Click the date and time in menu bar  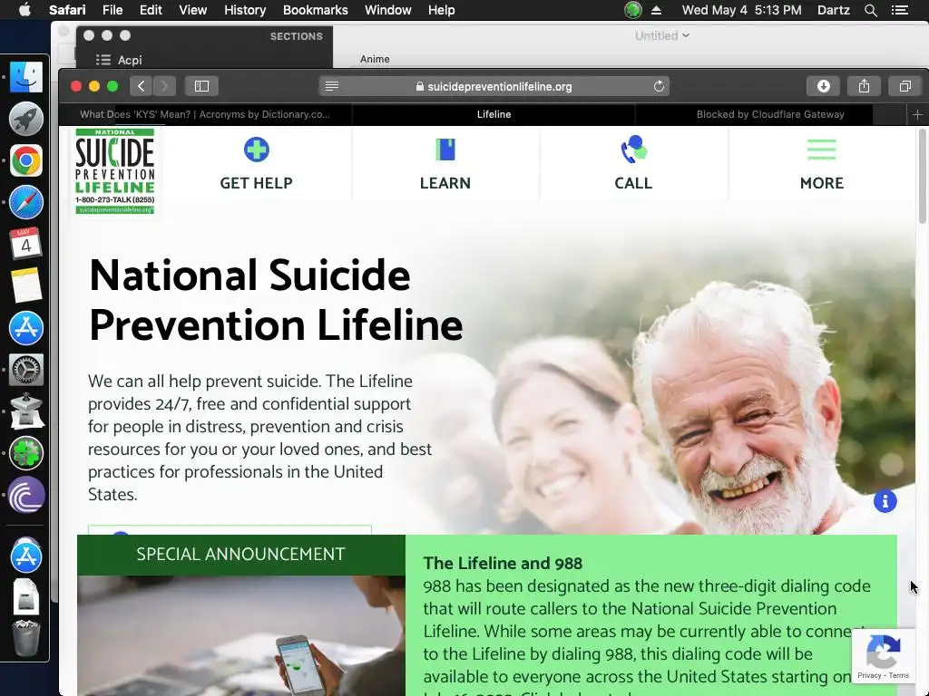[x=741, y=10]
